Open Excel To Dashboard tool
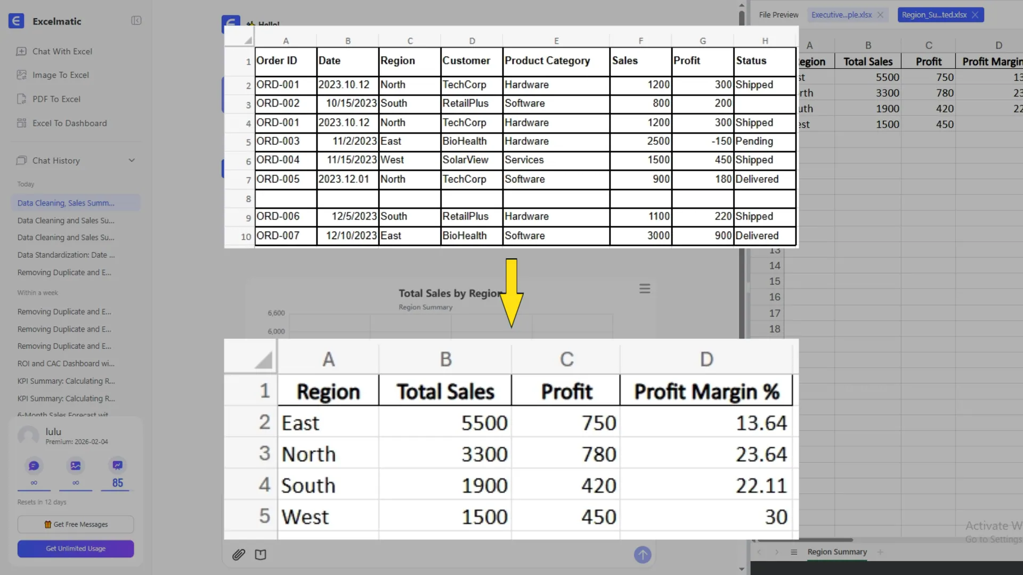Viewport: 1023px width, 575px height. point(69,123)
